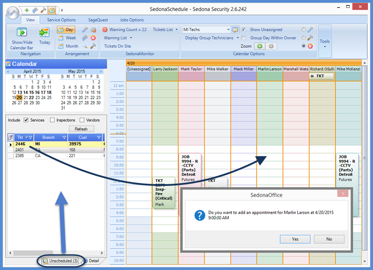Click the double-wrench icon in quick access toolbar
Viewport: 373px width, 270px height.
point(35,10)
